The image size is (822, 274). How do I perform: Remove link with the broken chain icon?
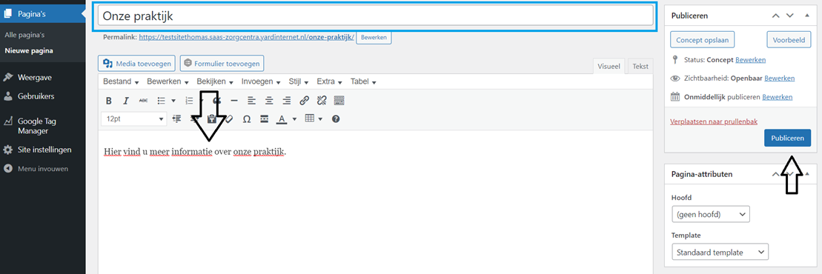(322, 101)
